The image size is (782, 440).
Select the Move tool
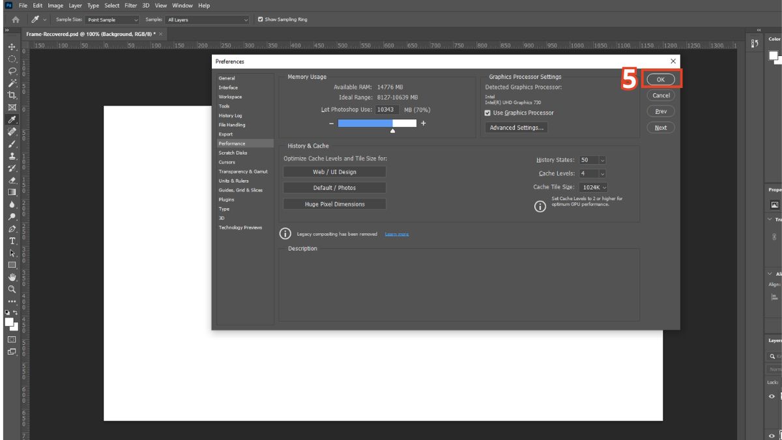pyautogui.click(x=12, y=47)
